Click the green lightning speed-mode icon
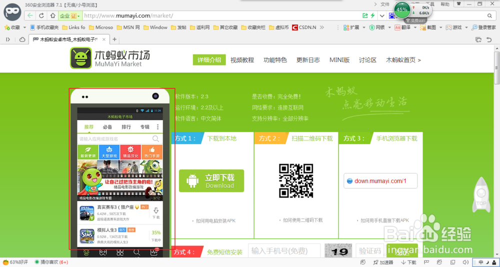 click(x=372, y=16)
